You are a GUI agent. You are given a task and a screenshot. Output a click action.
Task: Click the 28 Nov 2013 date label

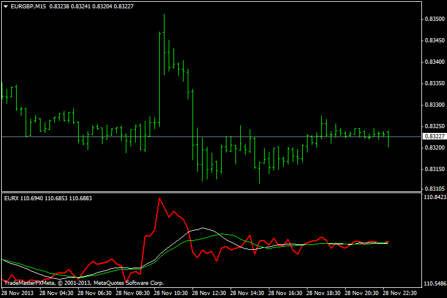(18, 293)
